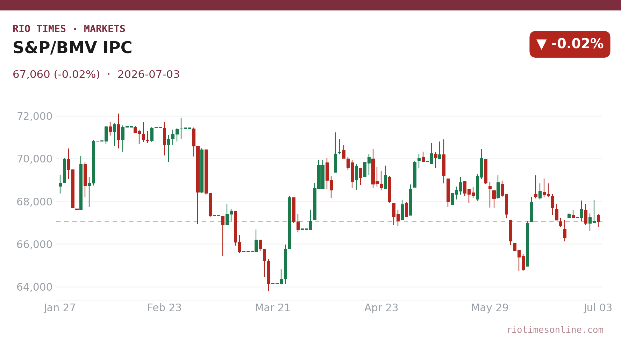Click the Jul 03 date label

click(598, 308)
